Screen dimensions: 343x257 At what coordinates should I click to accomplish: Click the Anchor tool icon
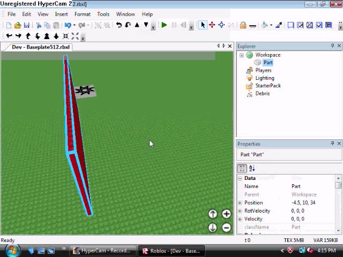[x=252, y=26]
